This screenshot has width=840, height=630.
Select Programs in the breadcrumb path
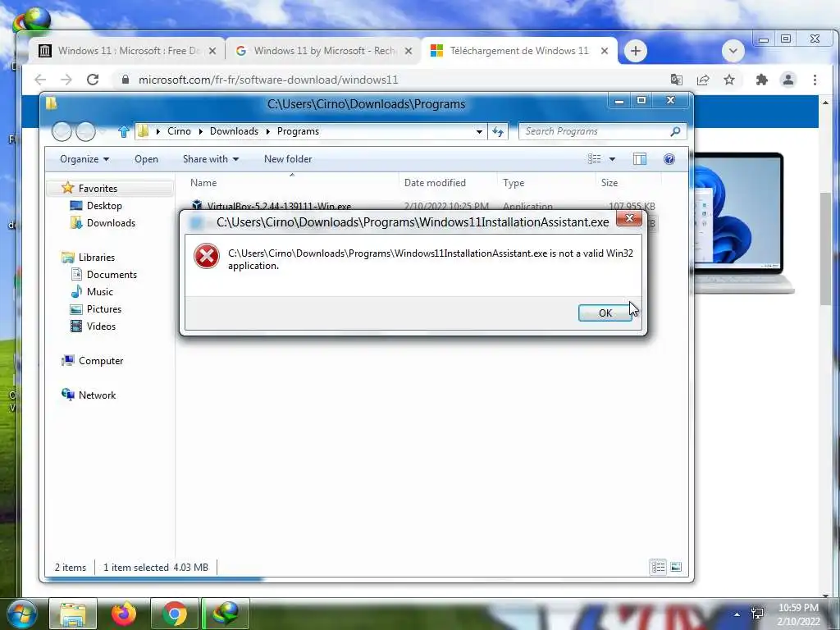(298, 131)
